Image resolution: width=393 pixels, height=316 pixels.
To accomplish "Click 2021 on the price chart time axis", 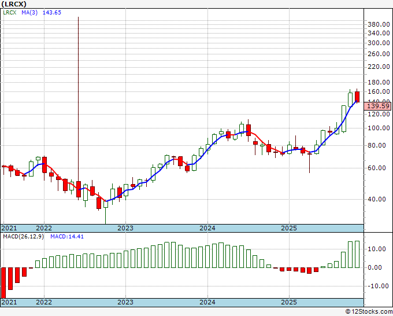I will [x=9, y=228].
